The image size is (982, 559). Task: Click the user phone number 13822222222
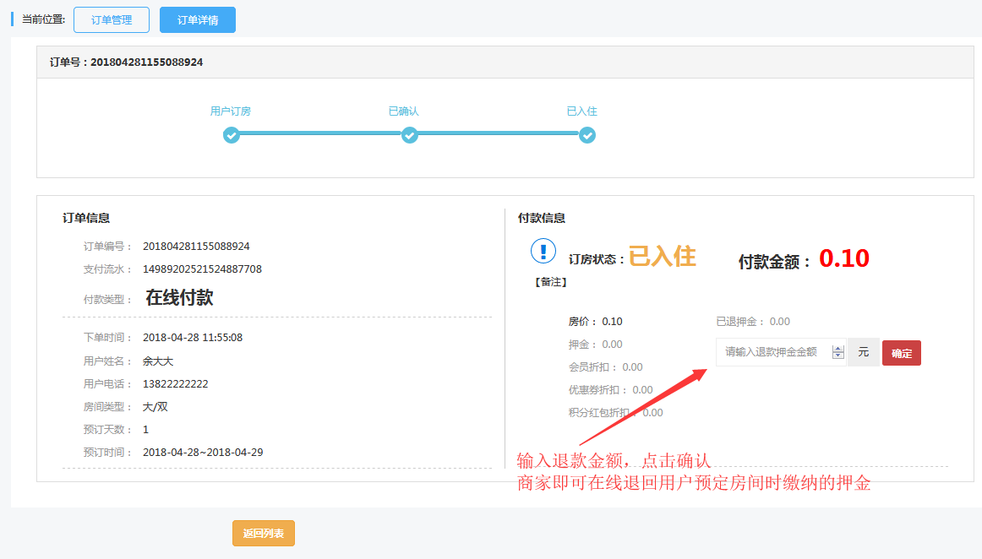click(x=176, y=384)
